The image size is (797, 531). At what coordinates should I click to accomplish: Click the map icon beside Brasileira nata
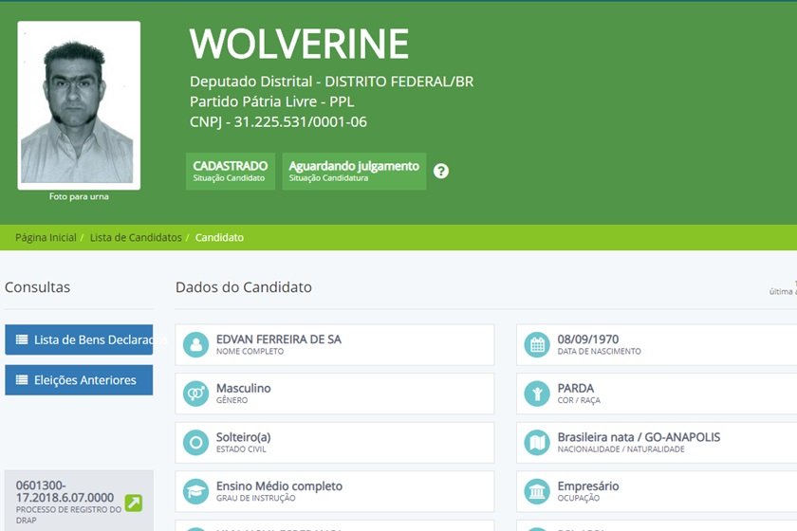pyautogui.click(x=537, y=443)
